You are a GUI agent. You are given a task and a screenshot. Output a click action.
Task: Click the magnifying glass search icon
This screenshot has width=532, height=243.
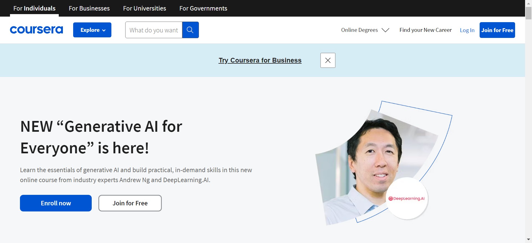click(190, 30)
